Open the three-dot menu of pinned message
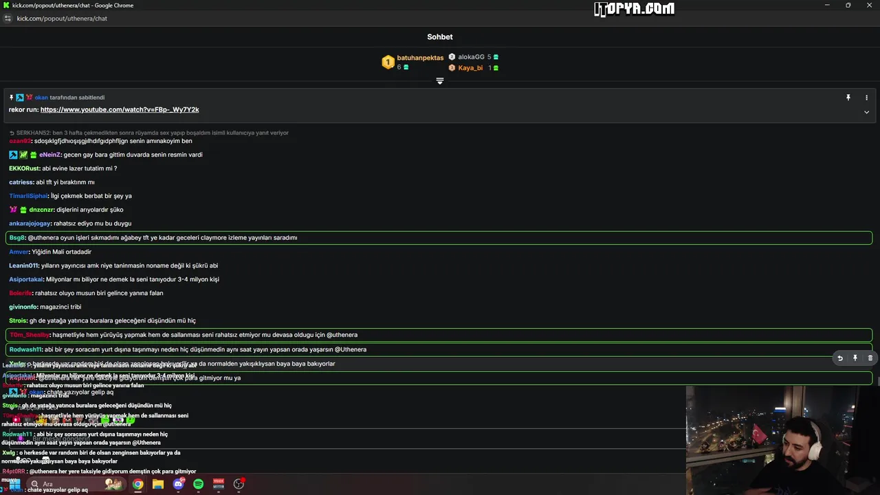 (x=866, y=98)
